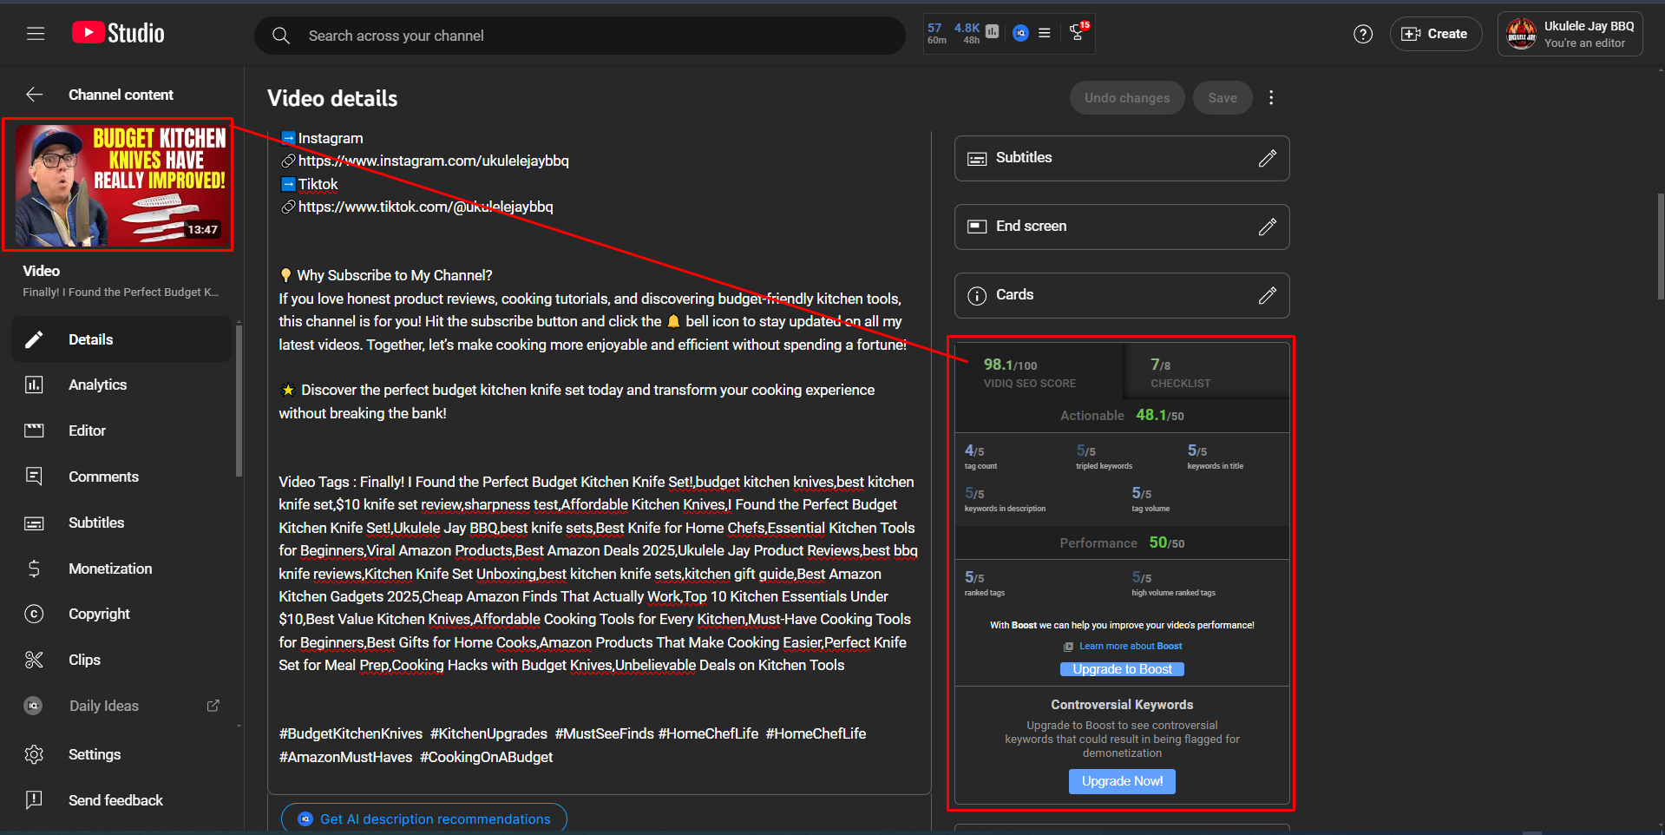The width and height of the screenshot is (1665, 835).
Task: Open the Daily Ideas menu item
Action: click(121, 706)
